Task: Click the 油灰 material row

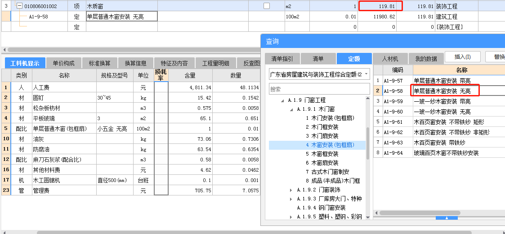Action: [130, 139]
